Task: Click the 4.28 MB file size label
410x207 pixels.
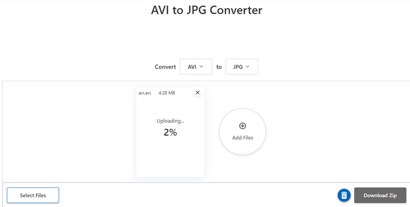Action: coord(167,93)
